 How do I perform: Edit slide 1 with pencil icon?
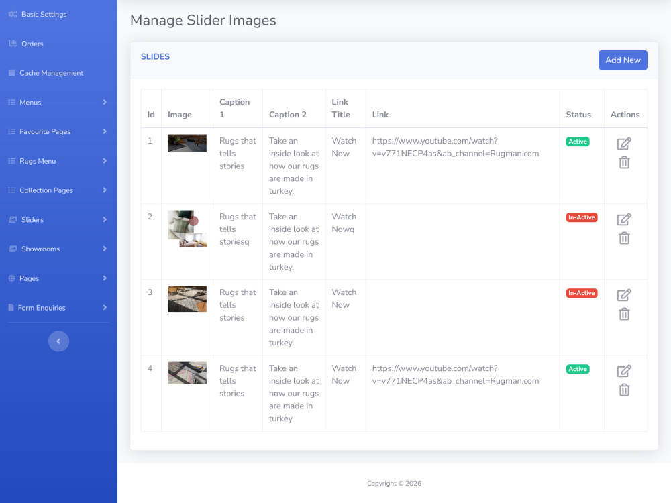(624, 144)
